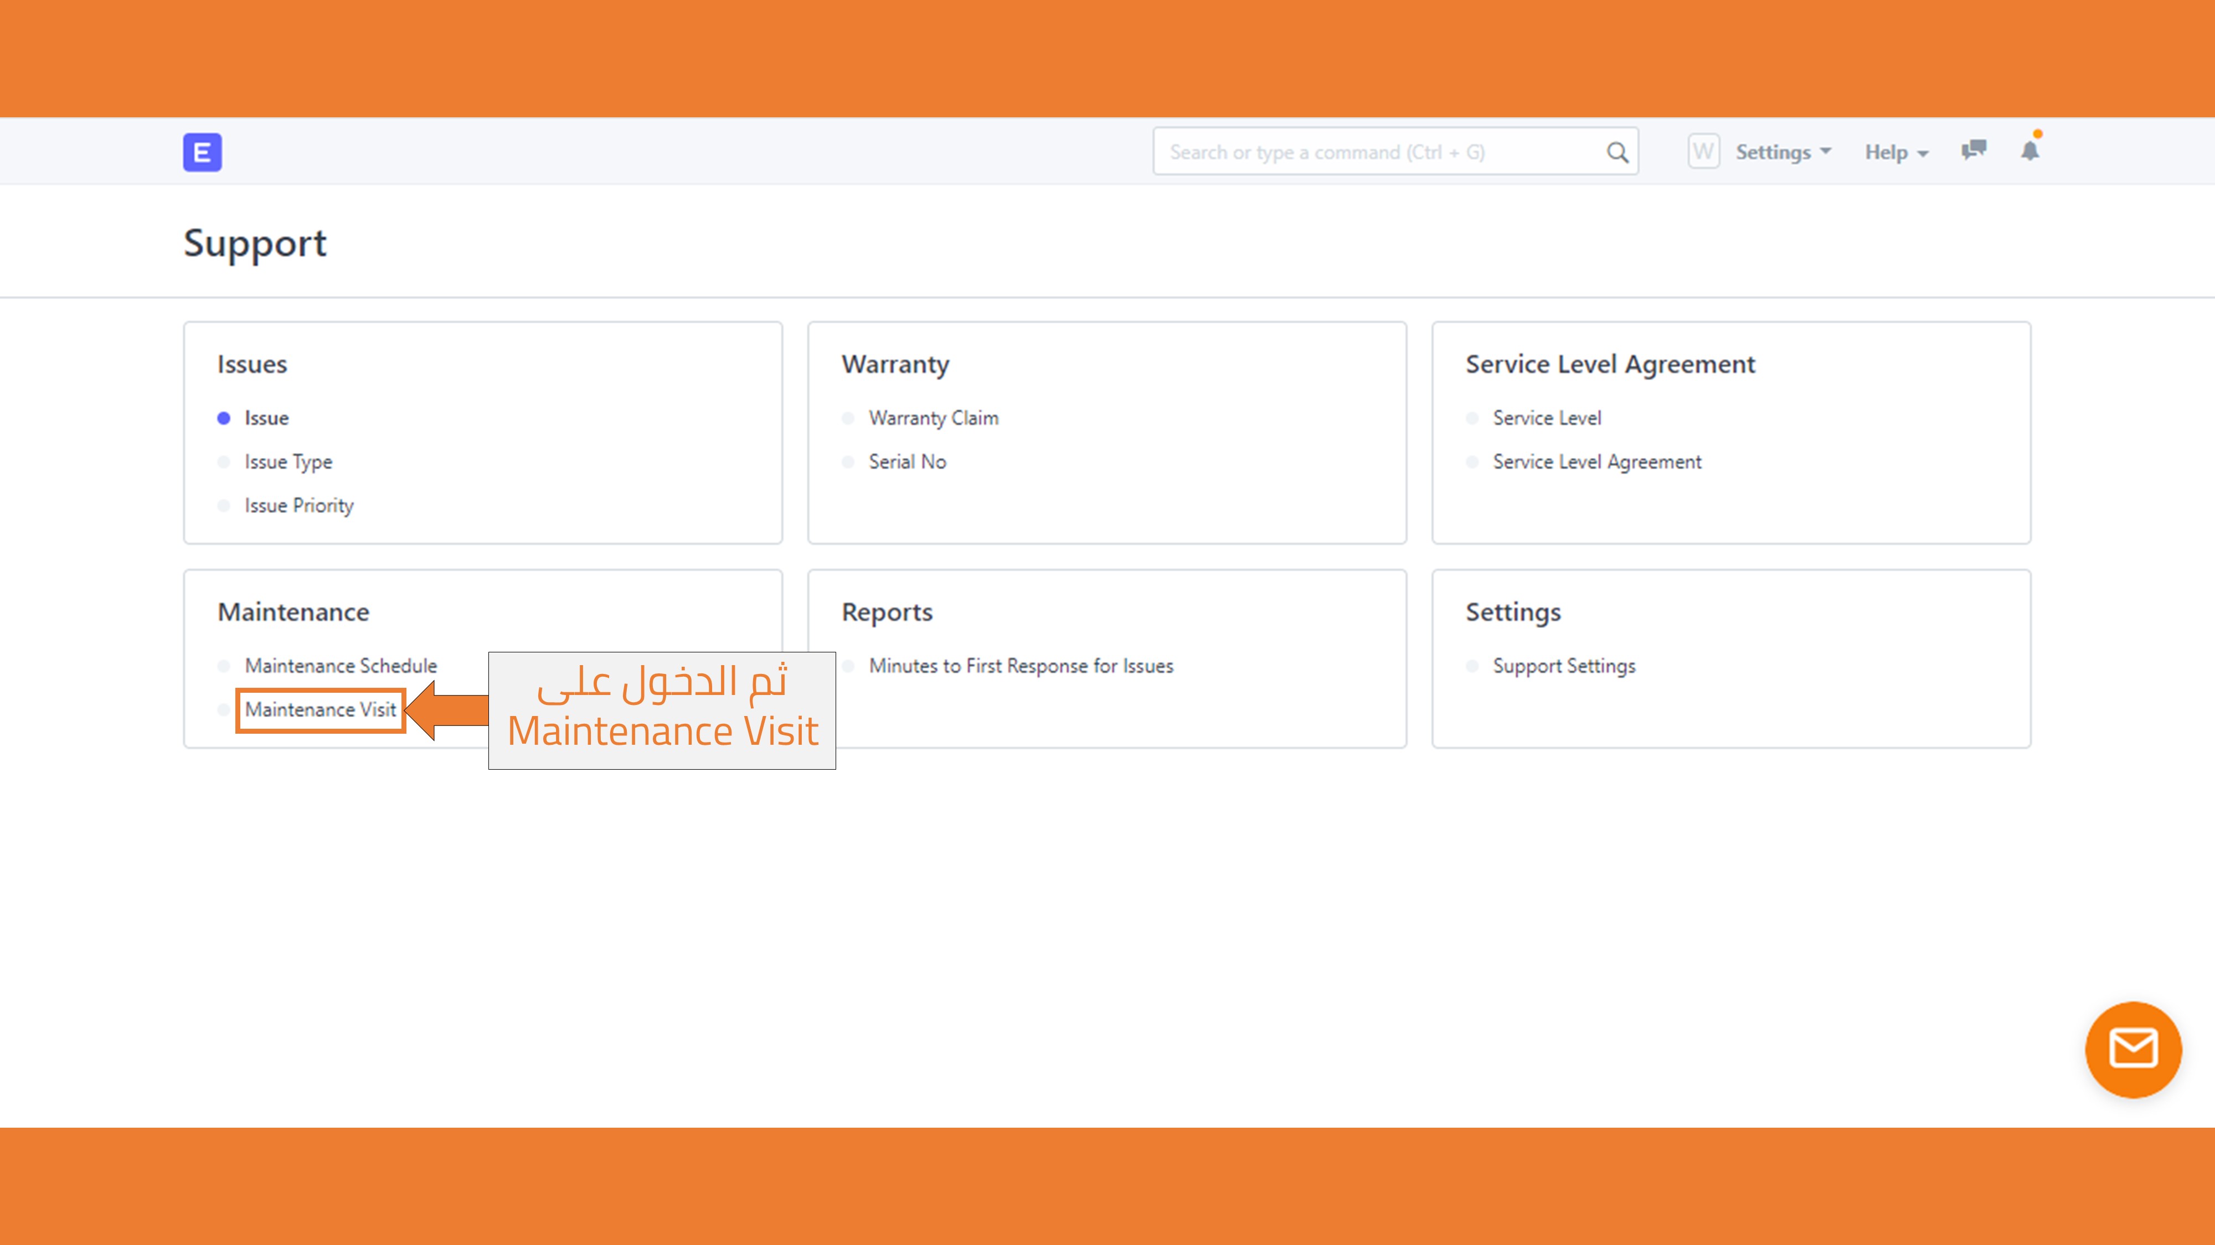Click the Issues card heading
Viewport: 2215px width, 1245px height.
coord(252,364)
